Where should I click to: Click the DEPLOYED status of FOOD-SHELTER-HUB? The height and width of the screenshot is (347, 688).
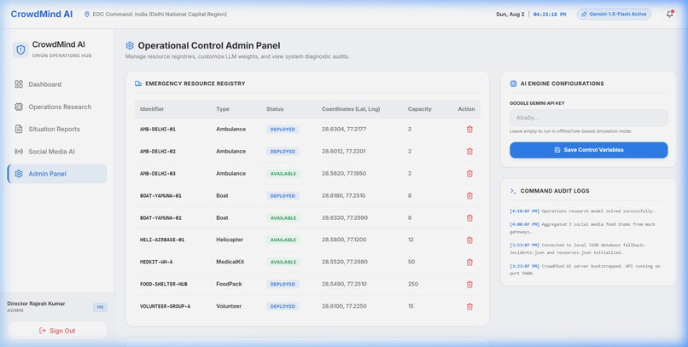(283, 284)
